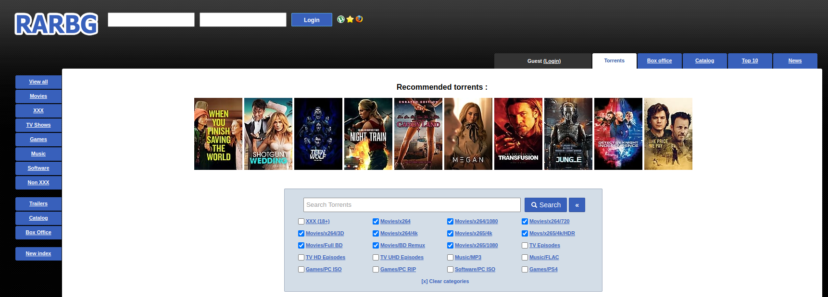Open Candy Land poster

coord(418,134)
